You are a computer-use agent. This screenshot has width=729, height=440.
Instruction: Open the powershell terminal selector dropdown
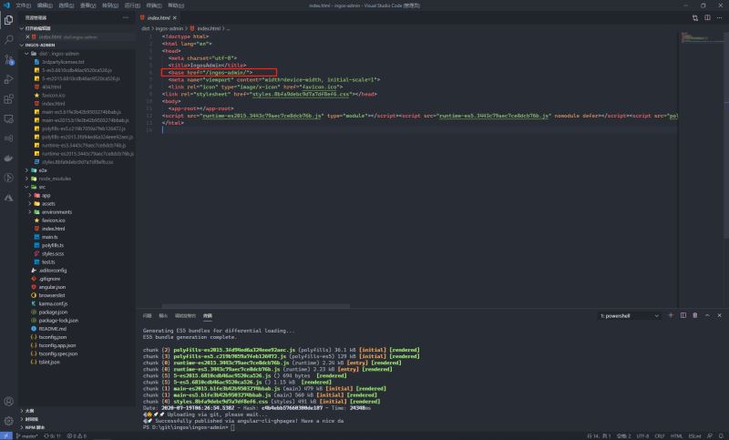point(630,315)
